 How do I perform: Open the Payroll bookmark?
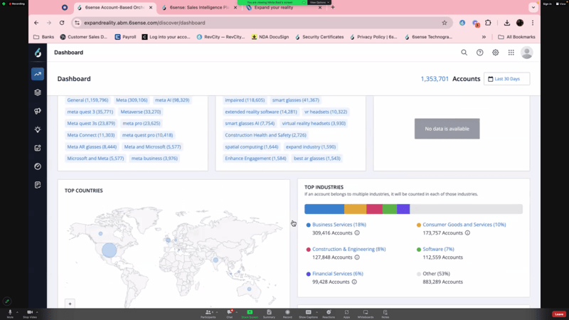click(125, 37)
